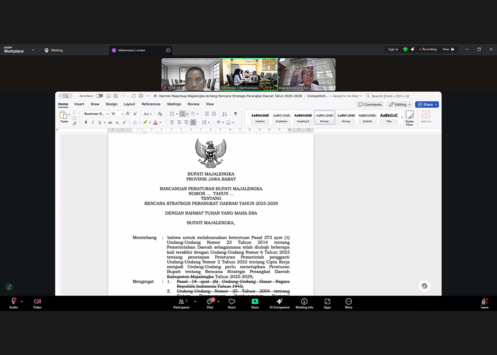Toggle the AutoSave switch in Word
Viewport: 497px width, 355px height.
[99, 96]
